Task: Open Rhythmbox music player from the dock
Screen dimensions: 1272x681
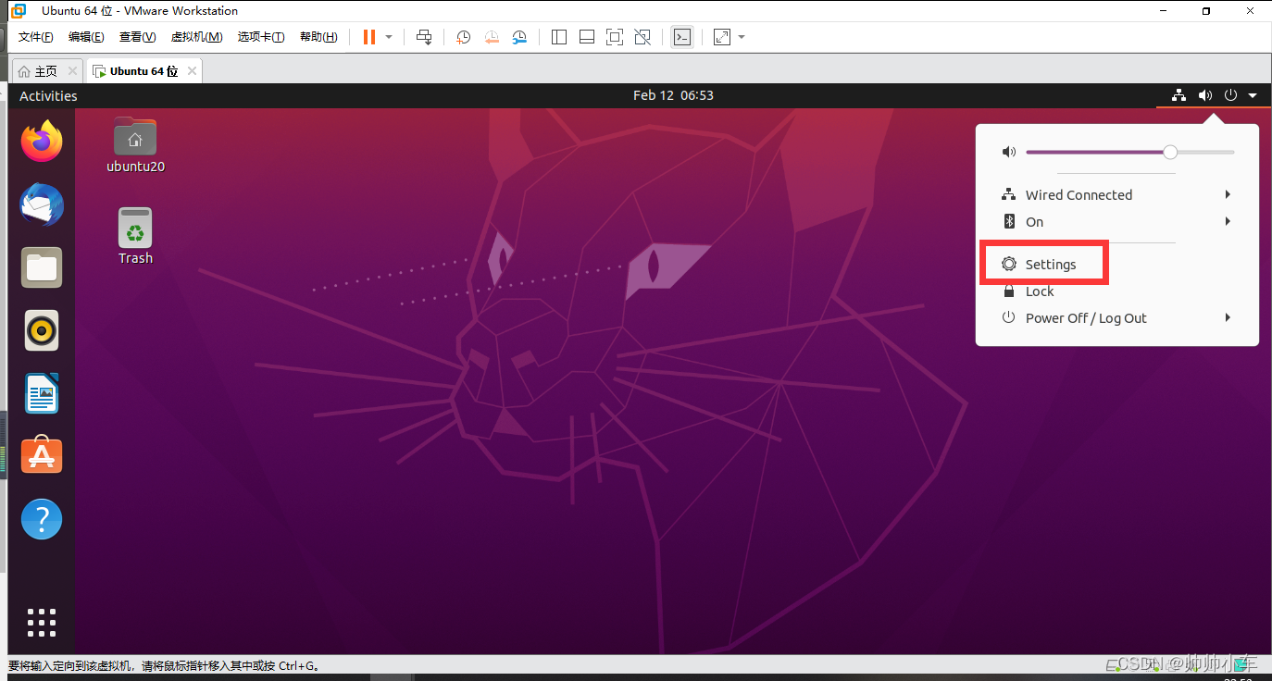Action: pos(42,330)
